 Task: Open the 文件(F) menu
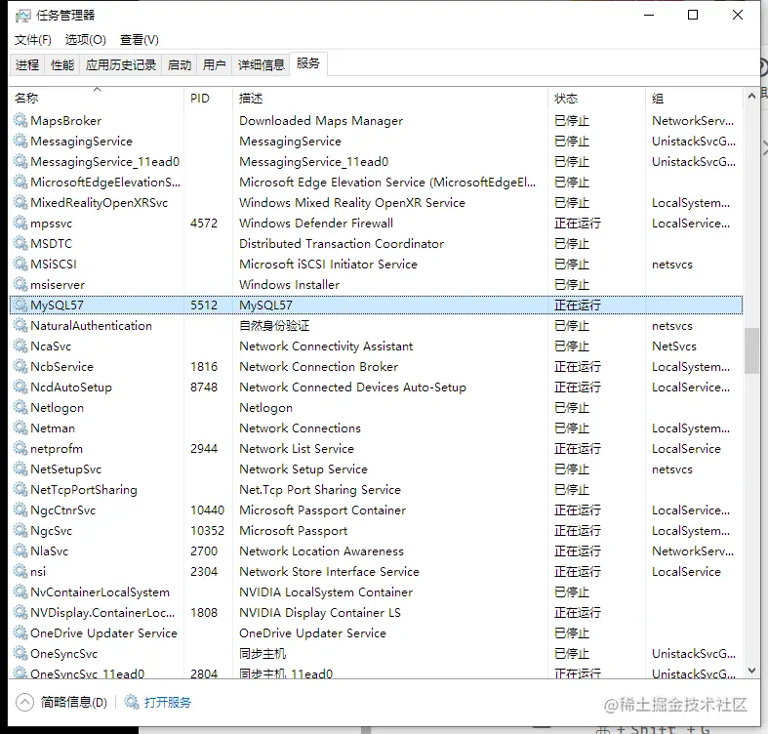tap(33, 40)
